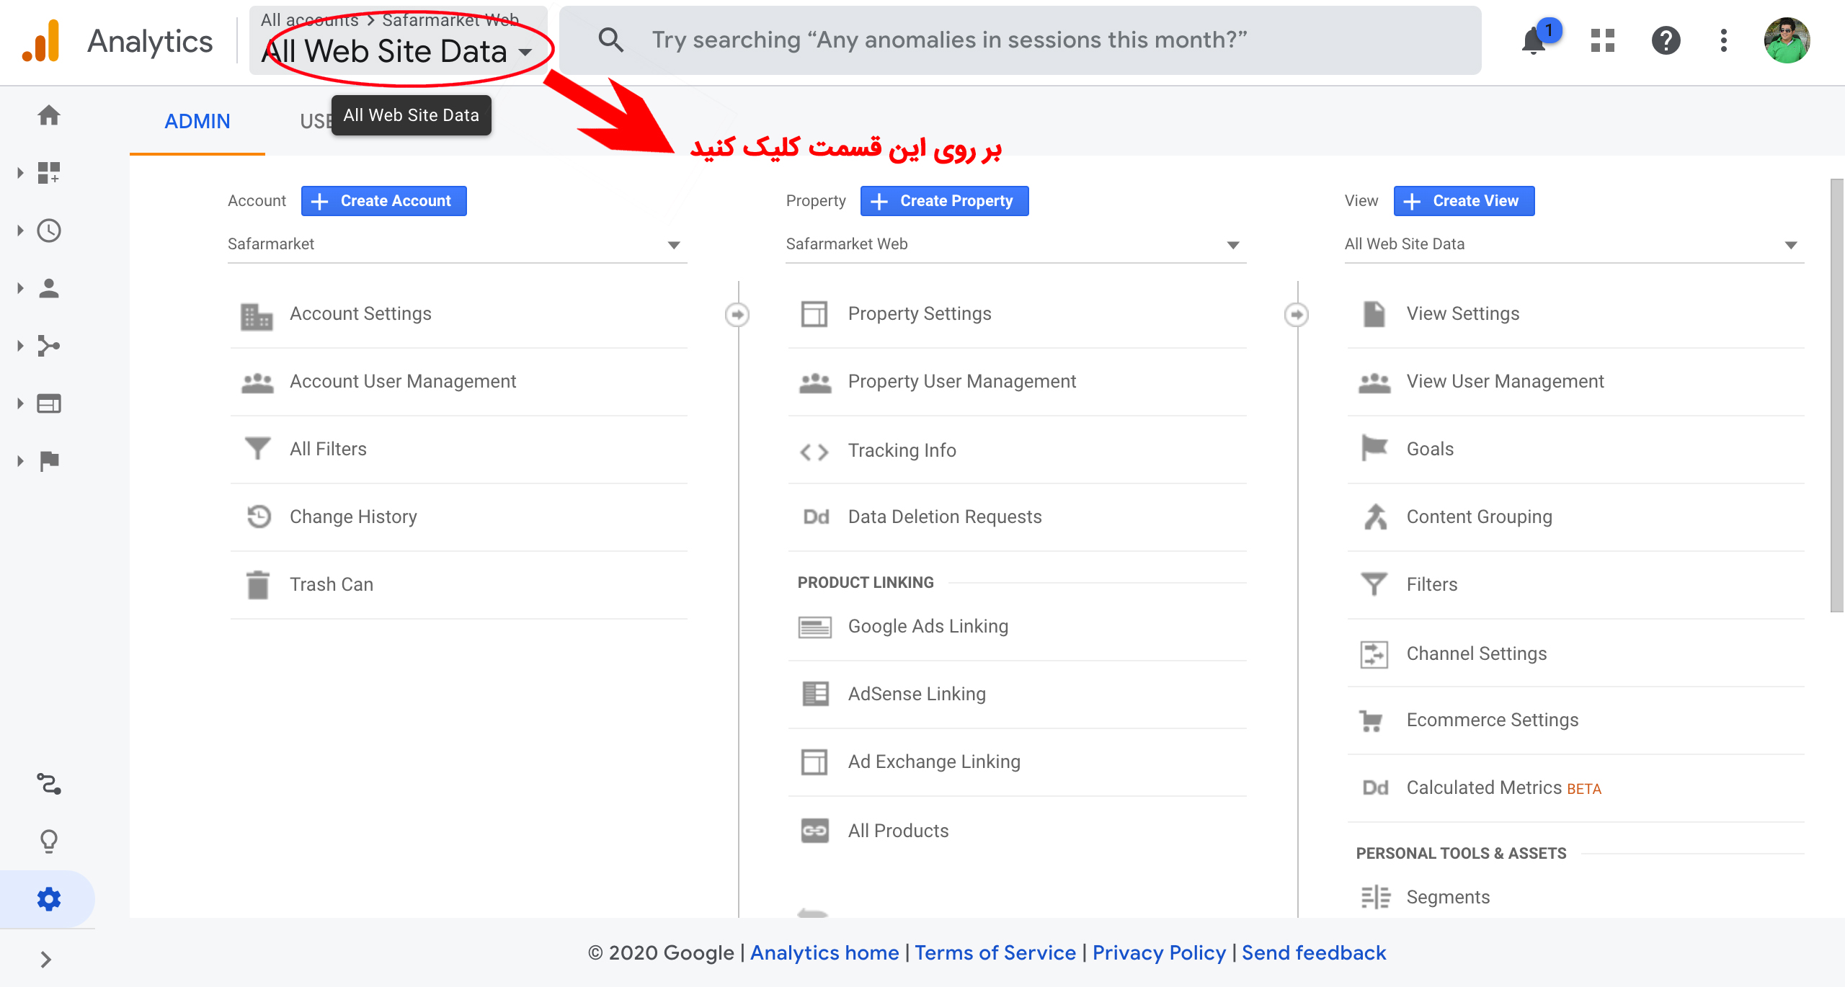Open Google Ads Linking
1845x987 pixels.
[1017, 627]
